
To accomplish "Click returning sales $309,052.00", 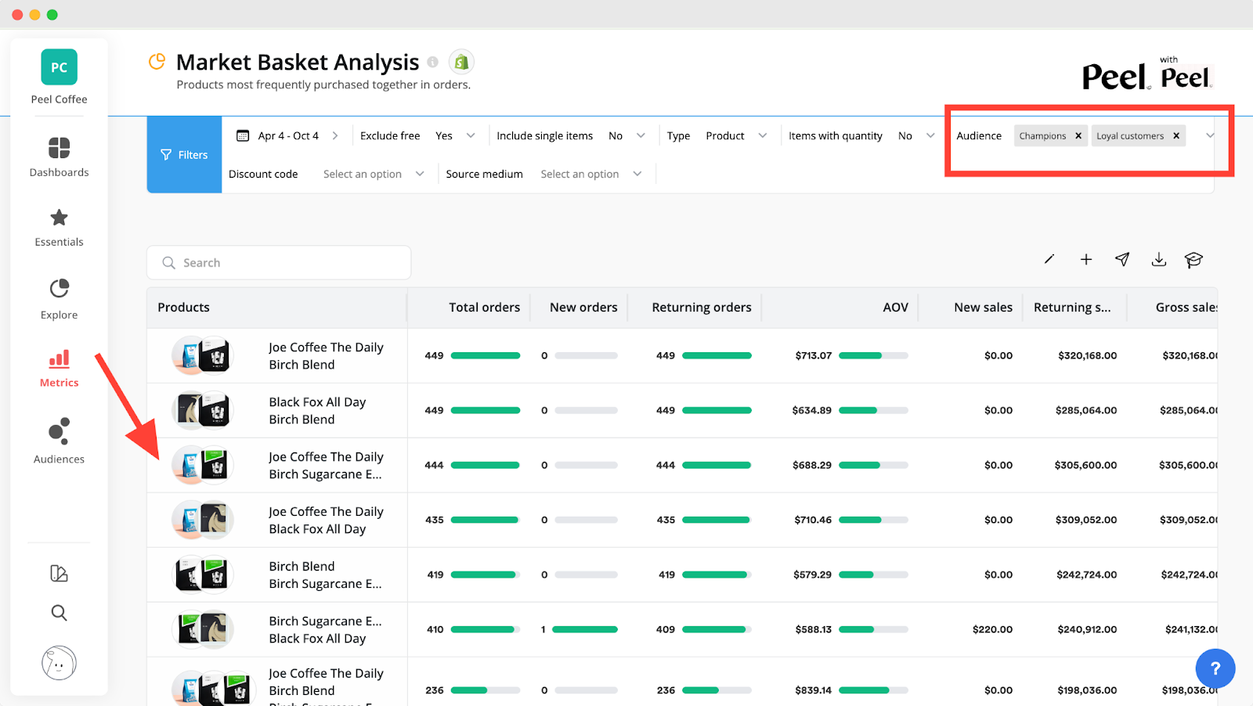I will (x=1086, y=520).
